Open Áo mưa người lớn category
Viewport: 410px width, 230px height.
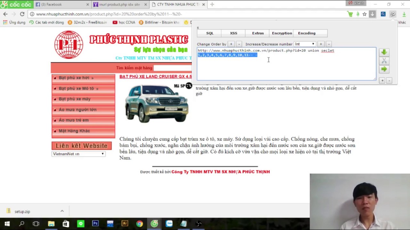(83, 110)
